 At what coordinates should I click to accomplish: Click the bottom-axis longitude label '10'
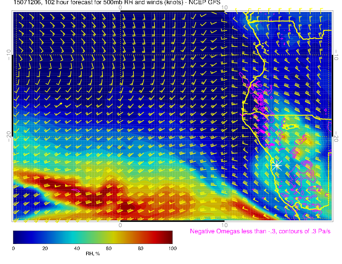click(x=224, y=225)
